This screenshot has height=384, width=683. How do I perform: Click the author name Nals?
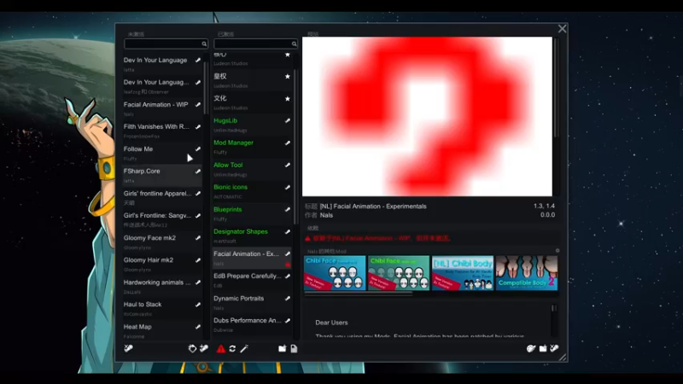(x=326, y=215)
